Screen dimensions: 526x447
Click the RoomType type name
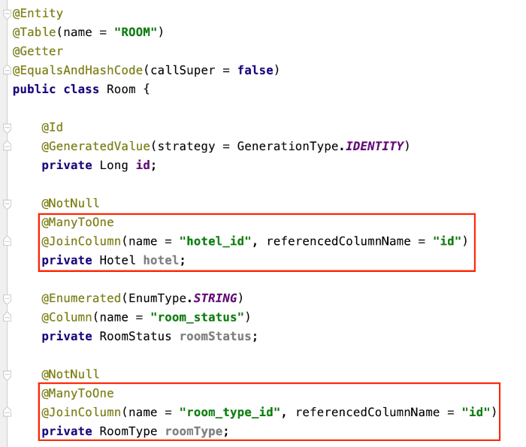(128, 431)
